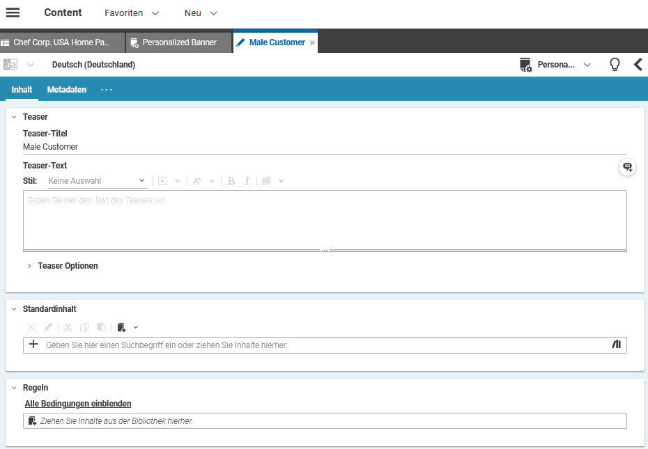Open the Favoriten dropdown menu
This screenshot has width=648, height=449.
coord(132,13)
